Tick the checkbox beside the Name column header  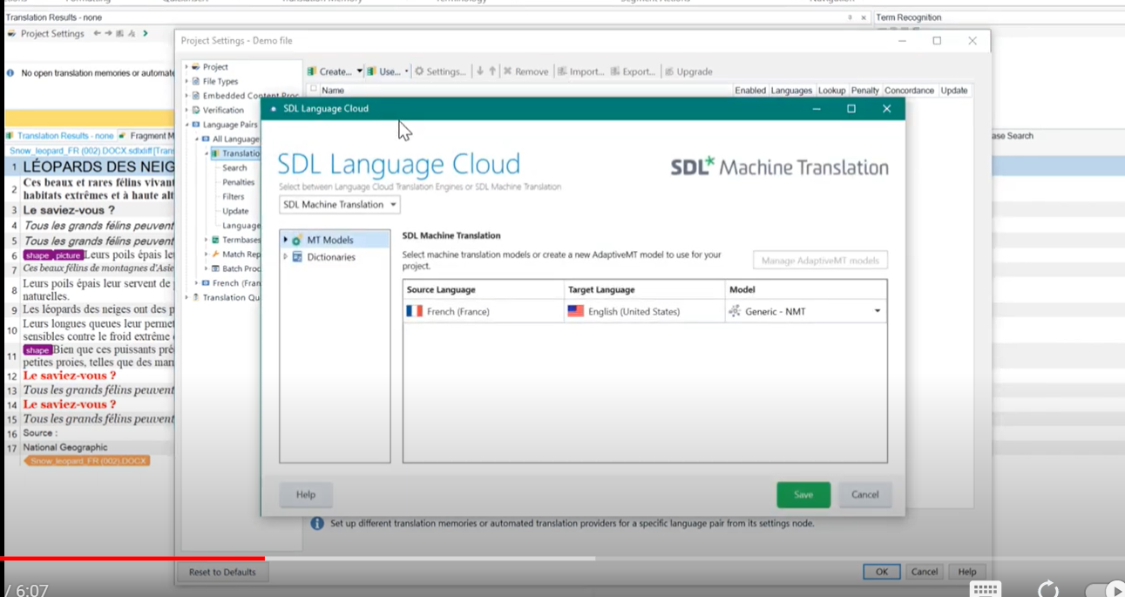click(x=314, y=89)
